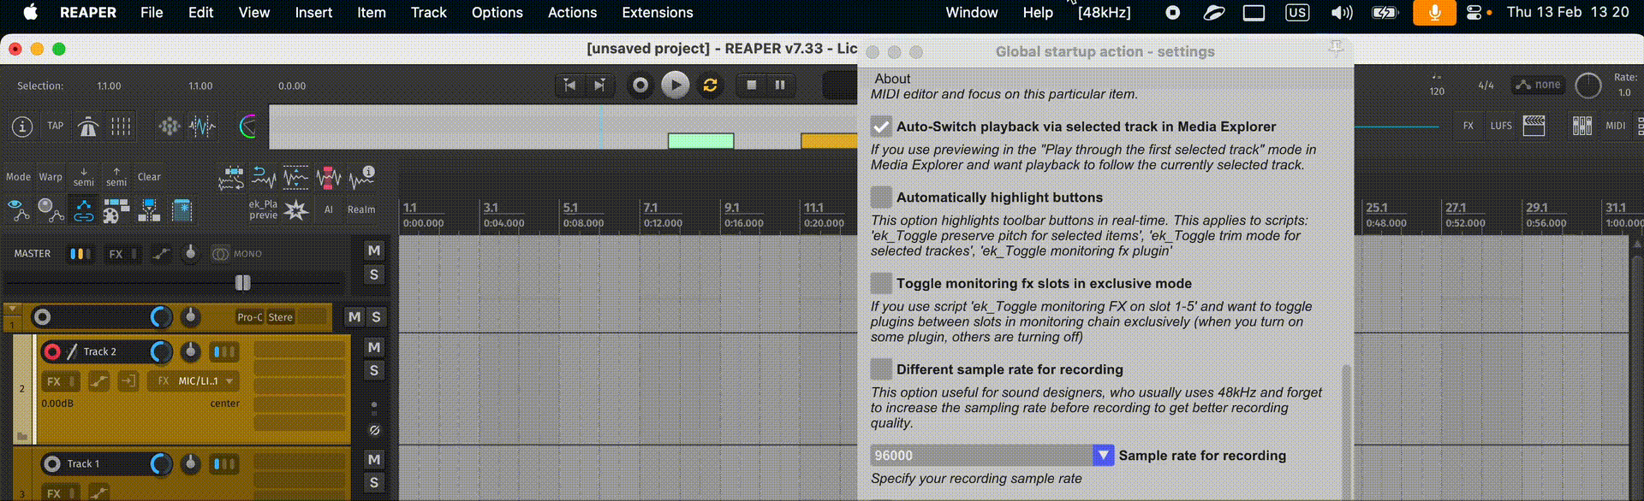Open the 96000 sample rate dropdown arrow
1644x501 pixels.
click(x=1103, y=456)
